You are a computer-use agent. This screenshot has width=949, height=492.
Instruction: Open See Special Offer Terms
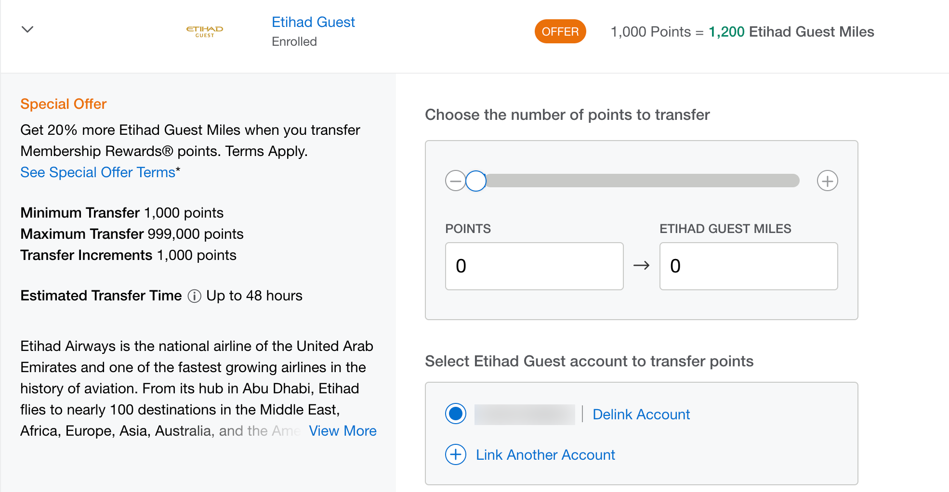(98, 172)
